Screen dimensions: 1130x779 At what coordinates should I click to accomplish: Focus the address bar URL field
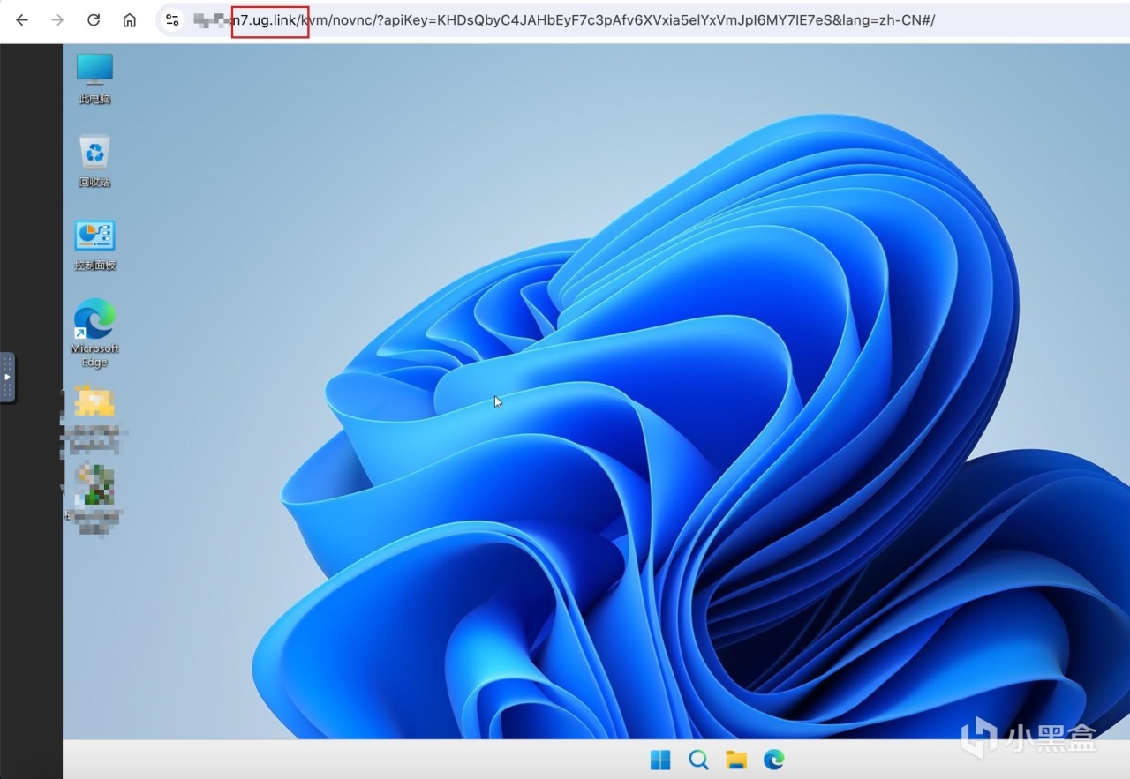[643, 20]
